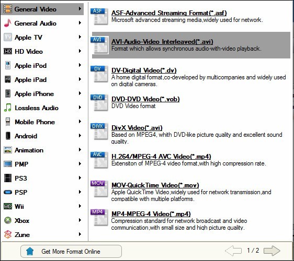294x261 pixels.
Task: Click the General Audio music note icon
Action: (x=8, y=23)
